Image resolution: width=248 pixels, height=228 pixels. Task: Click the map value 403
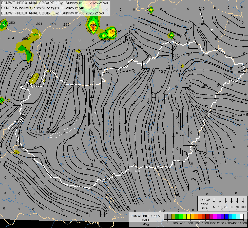point(38,70)
